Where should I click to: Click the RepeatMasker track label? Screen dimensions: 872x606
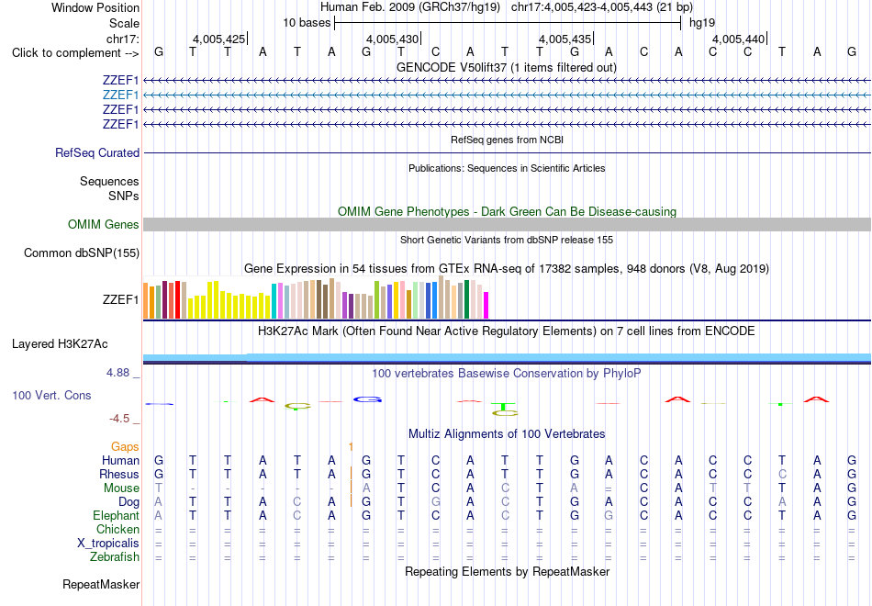(101, 584)
